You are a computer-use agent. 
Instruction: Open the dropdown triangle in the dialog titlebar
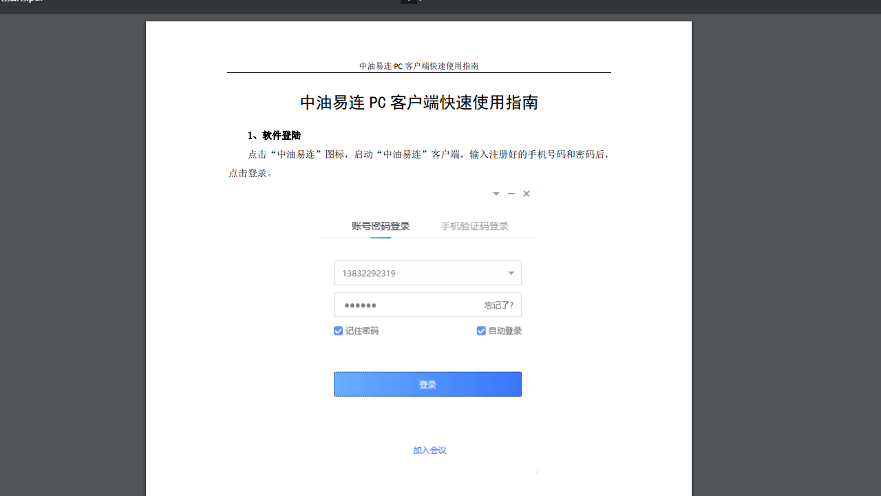pos(496,194)
